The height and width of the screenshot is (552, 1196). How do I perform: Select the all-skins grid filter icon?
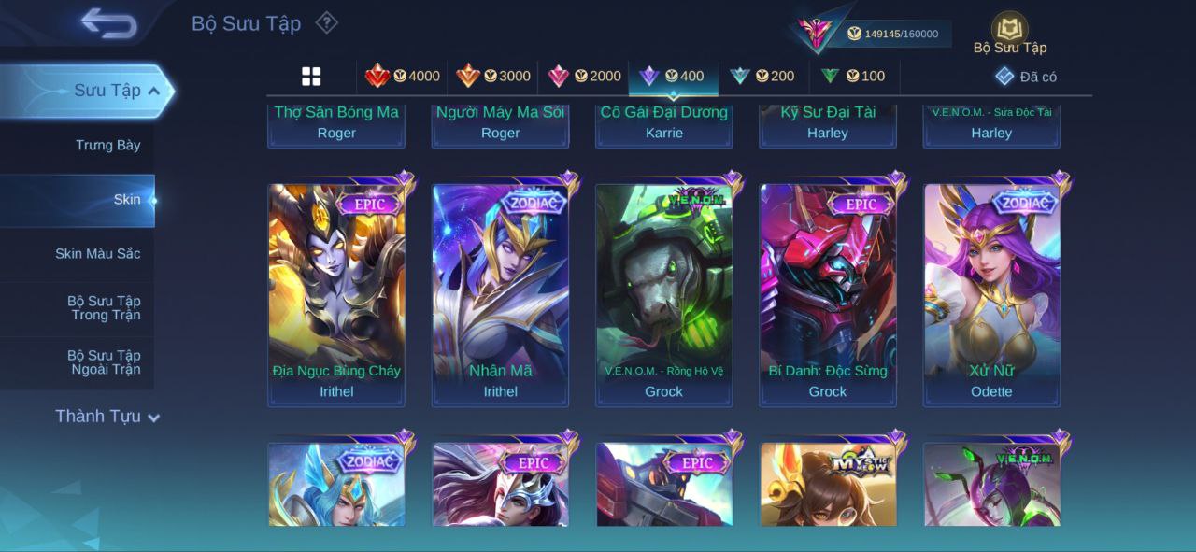(311, 77)
